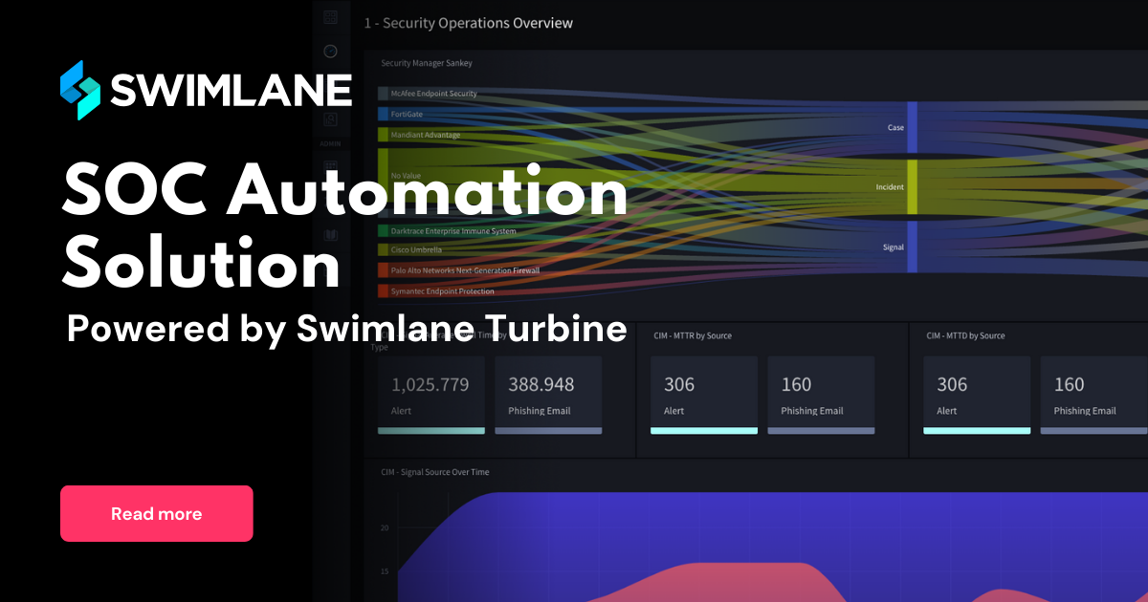Click the 20 label on the chart axis
This screenshot has height=602, width=1148.
click(385, 527)
